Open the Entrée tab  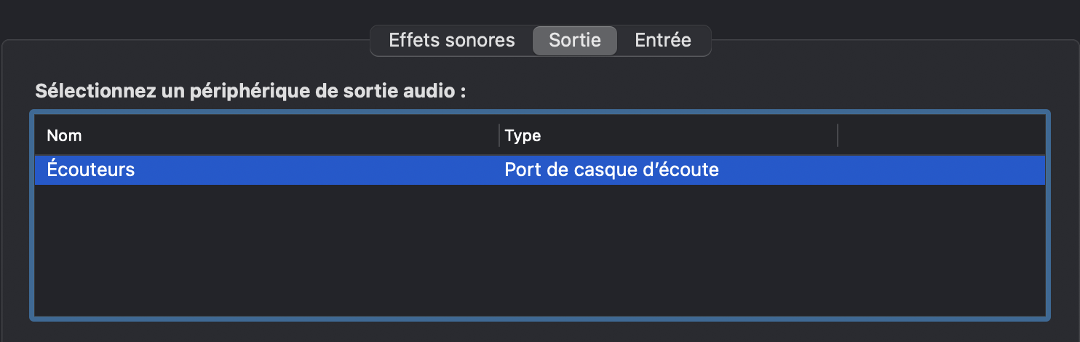pos(662,40)
